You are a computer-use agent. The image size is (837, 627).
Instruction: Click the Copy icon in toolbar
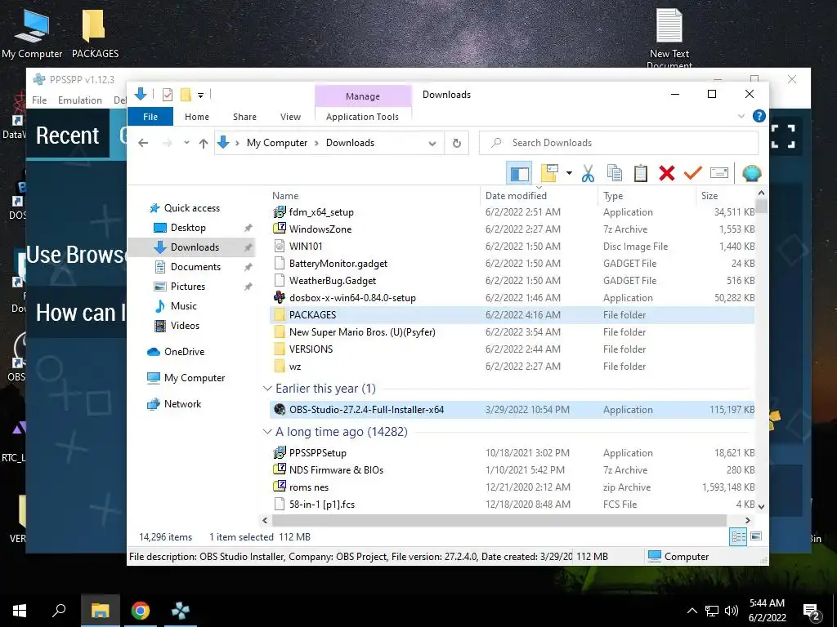(x=615, y=173)
